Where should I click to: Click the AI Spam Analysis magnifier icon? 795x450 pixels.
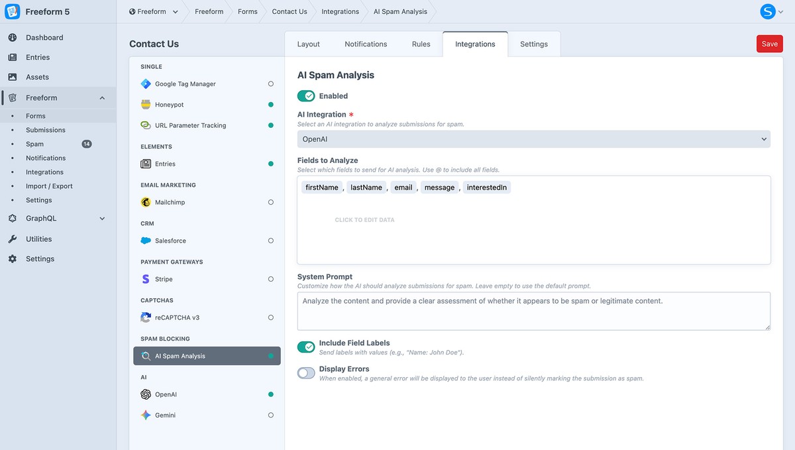(146, 356)
